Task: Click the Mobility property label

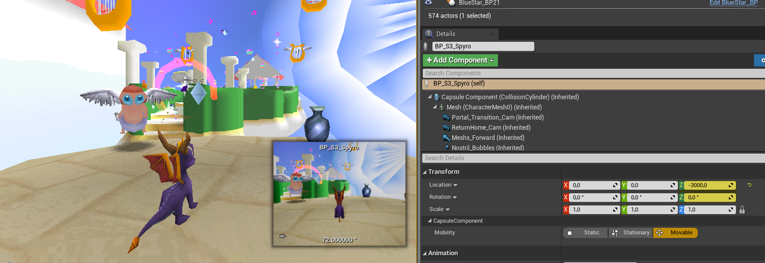Action: click(445, 233)
